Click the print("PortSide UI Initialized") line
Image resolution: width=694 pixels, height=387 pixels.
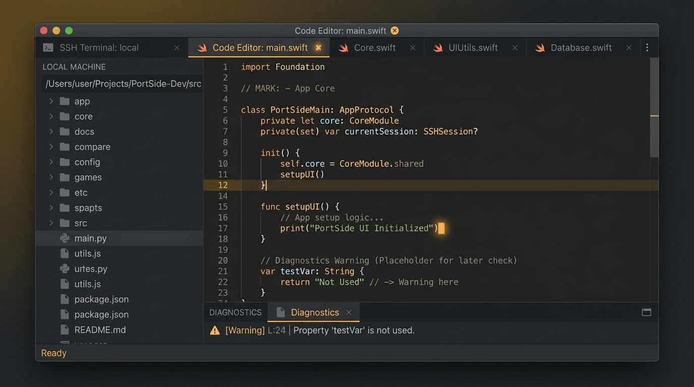click(359, 228)
